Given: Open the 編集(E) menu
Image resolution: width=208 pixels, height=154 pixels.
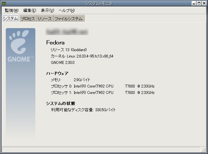Looking at the screenshot, I should 30,11.
